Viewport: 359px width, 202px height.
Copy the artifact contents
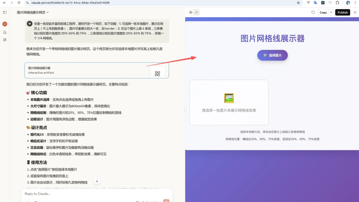323,12
